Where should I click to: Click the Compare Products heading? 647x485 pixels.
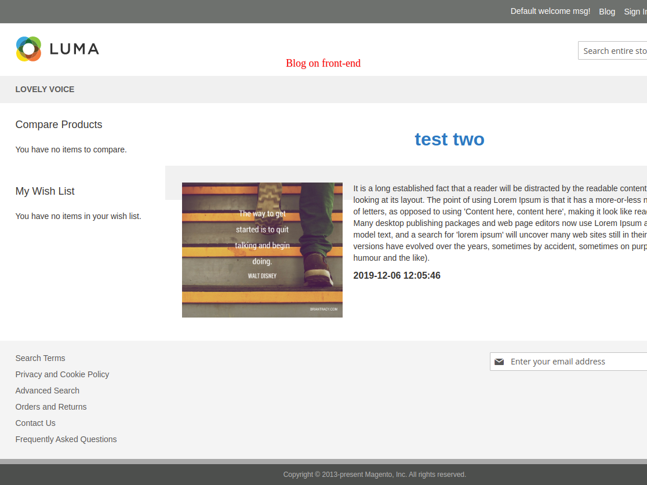coord(59,125)
